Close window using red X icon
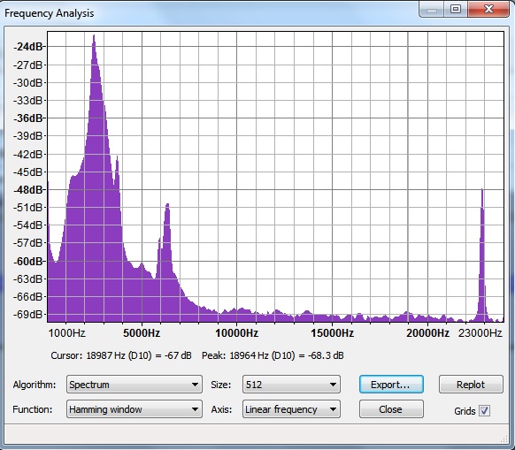515x450 pixels. (488, 9)
